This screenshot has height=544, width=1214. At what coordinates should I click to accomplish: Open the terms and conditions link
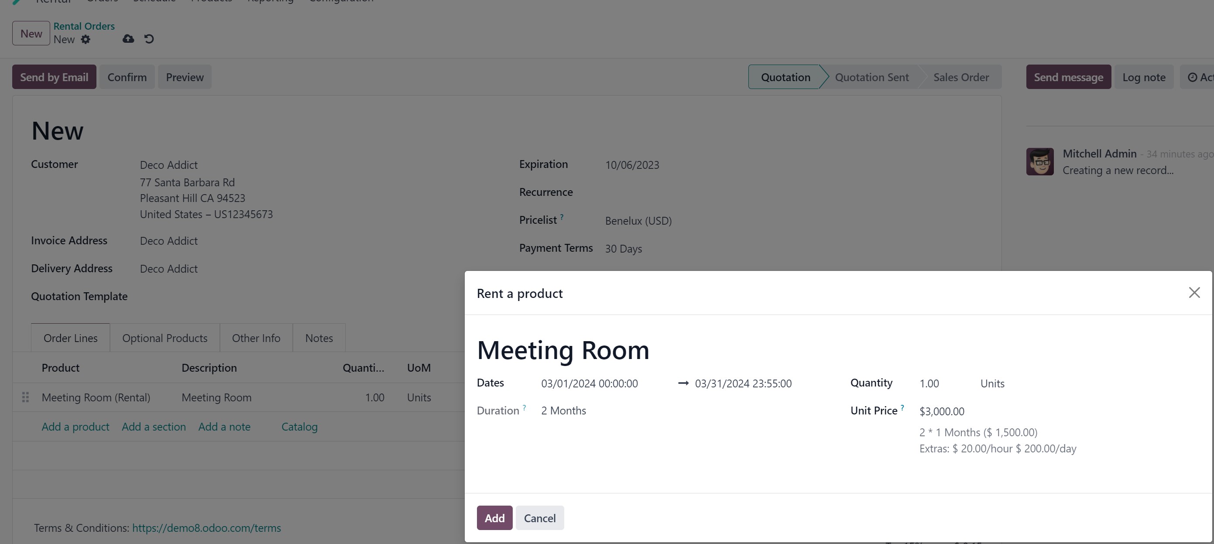click(x=206, y=528)
